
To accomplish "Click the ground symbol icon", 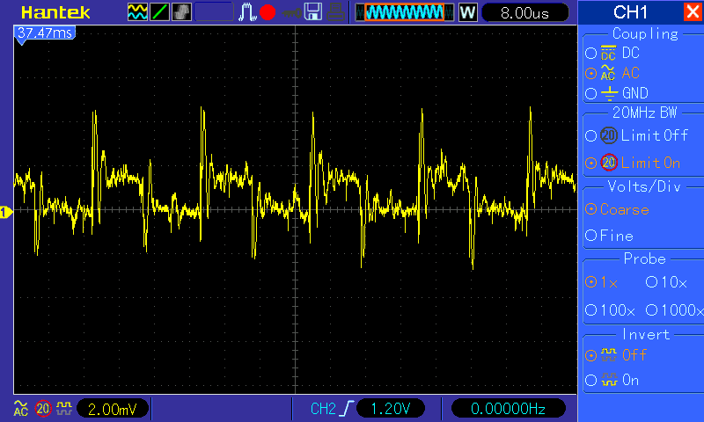I will (x=609, y=93).
